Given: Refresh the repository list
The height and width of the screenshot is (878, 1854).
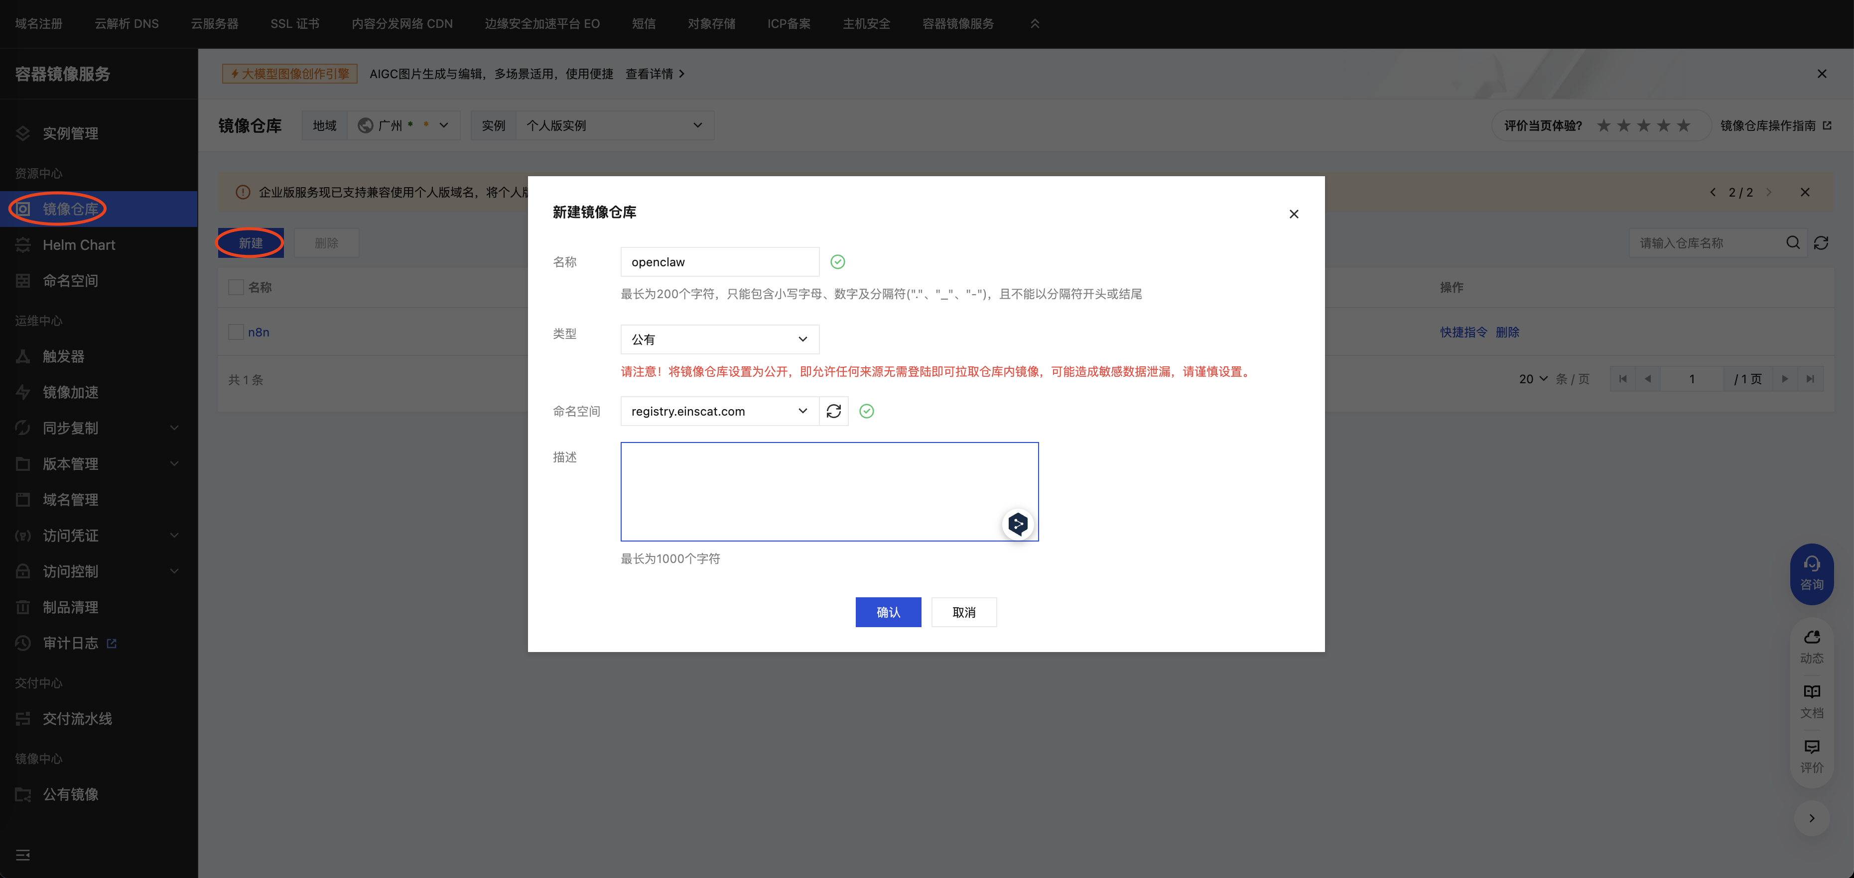Looking at the screenshot, I should 1821,243.
